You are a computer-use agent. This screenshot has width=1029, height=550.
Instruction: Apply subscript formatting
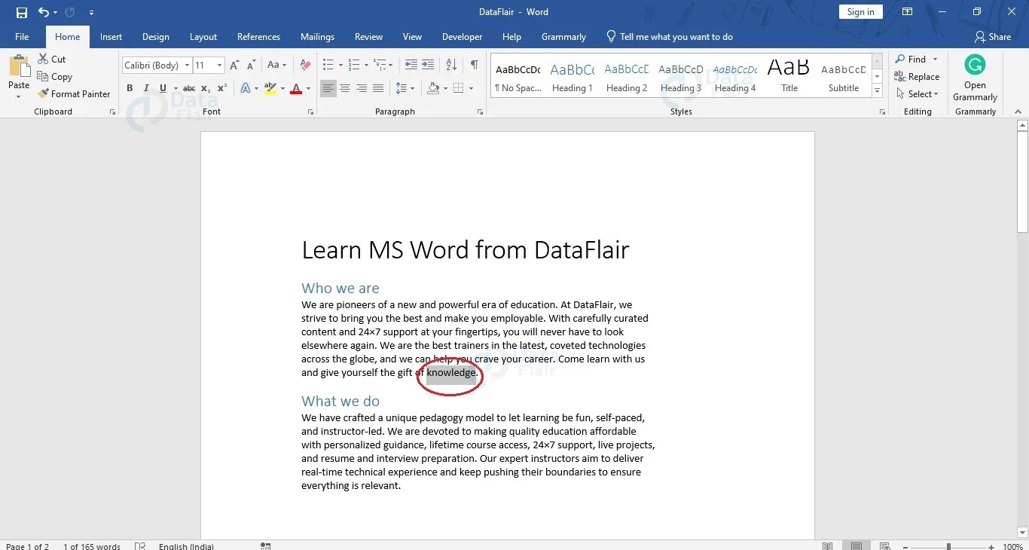click(204, 88)
